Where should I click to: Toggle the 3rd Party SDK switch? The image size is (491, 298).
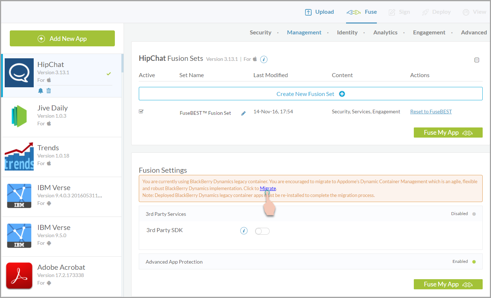click(262, 231)
